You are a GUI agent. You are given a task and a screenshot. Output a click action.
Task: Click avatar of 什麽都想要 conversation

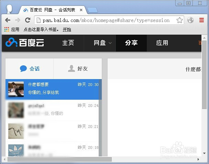pyautogui.click(x=16, y=89)
